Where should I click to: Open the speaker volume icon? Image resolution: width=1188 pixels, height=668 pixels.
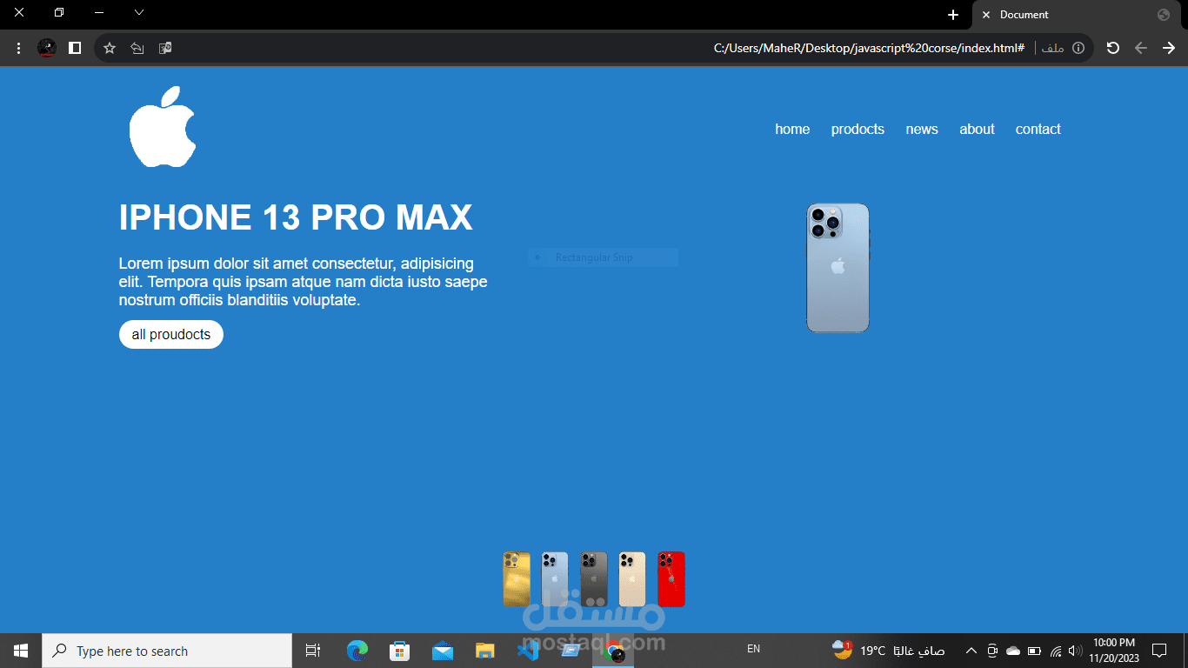pyautogui.click(x=1075, y=651)
